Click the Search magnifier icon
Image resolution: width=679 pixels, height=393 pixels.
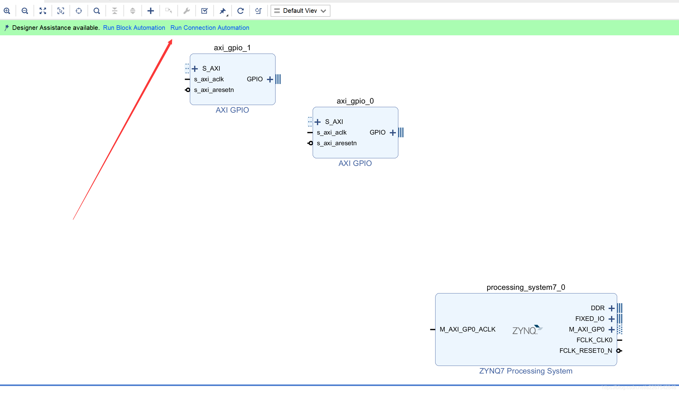pos(97,11)
